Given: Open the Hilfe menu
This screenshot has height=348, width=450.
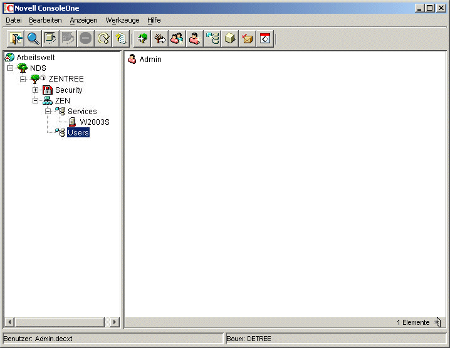Looking at the screenshot, I should pos(154,20).
